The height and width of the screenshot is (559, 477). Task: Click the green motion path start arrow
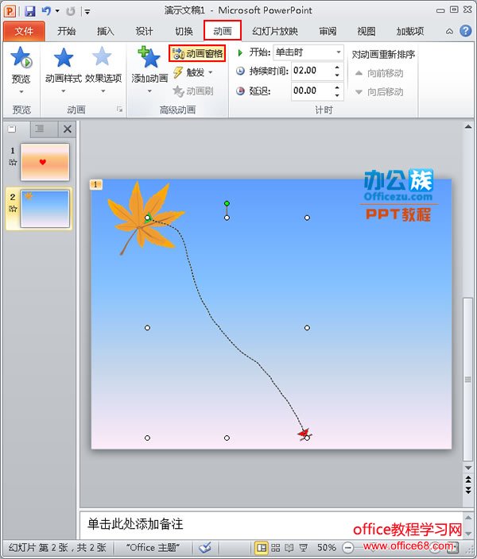point(149,218)
